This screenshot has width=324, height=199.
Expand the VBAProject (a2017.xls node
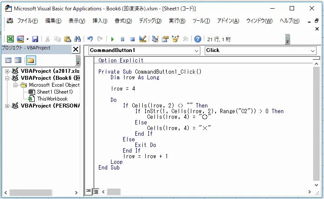tap(7, 71)
